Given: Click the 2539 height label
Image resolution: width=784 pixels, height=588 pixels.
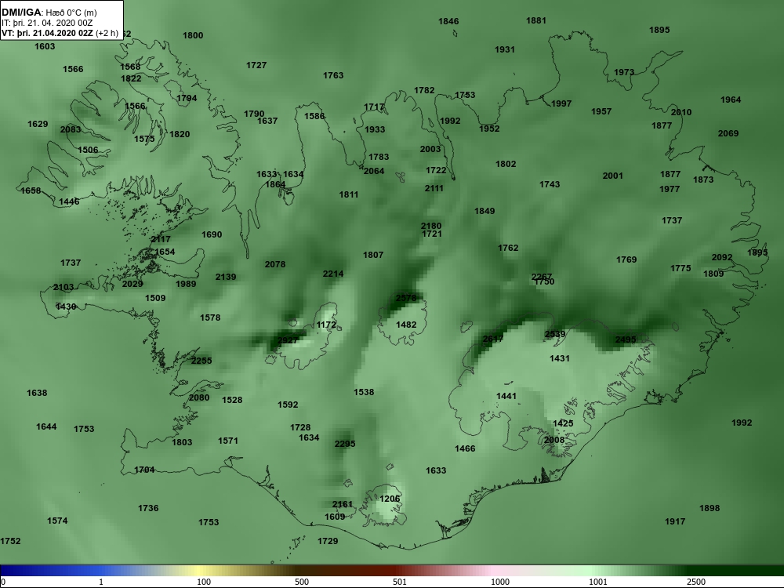Looking at the screenshot, I should click(554, 334).
